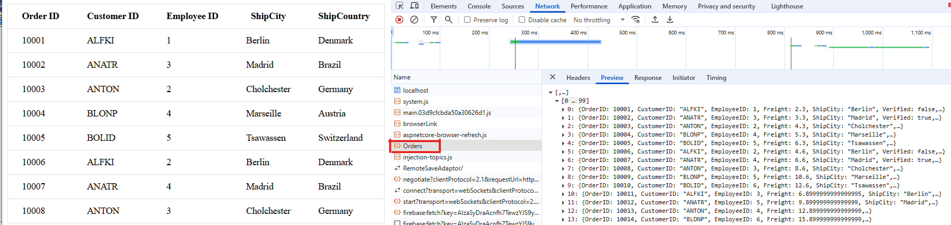
Task: Open network search magnifier
Action: coord(449,20)
